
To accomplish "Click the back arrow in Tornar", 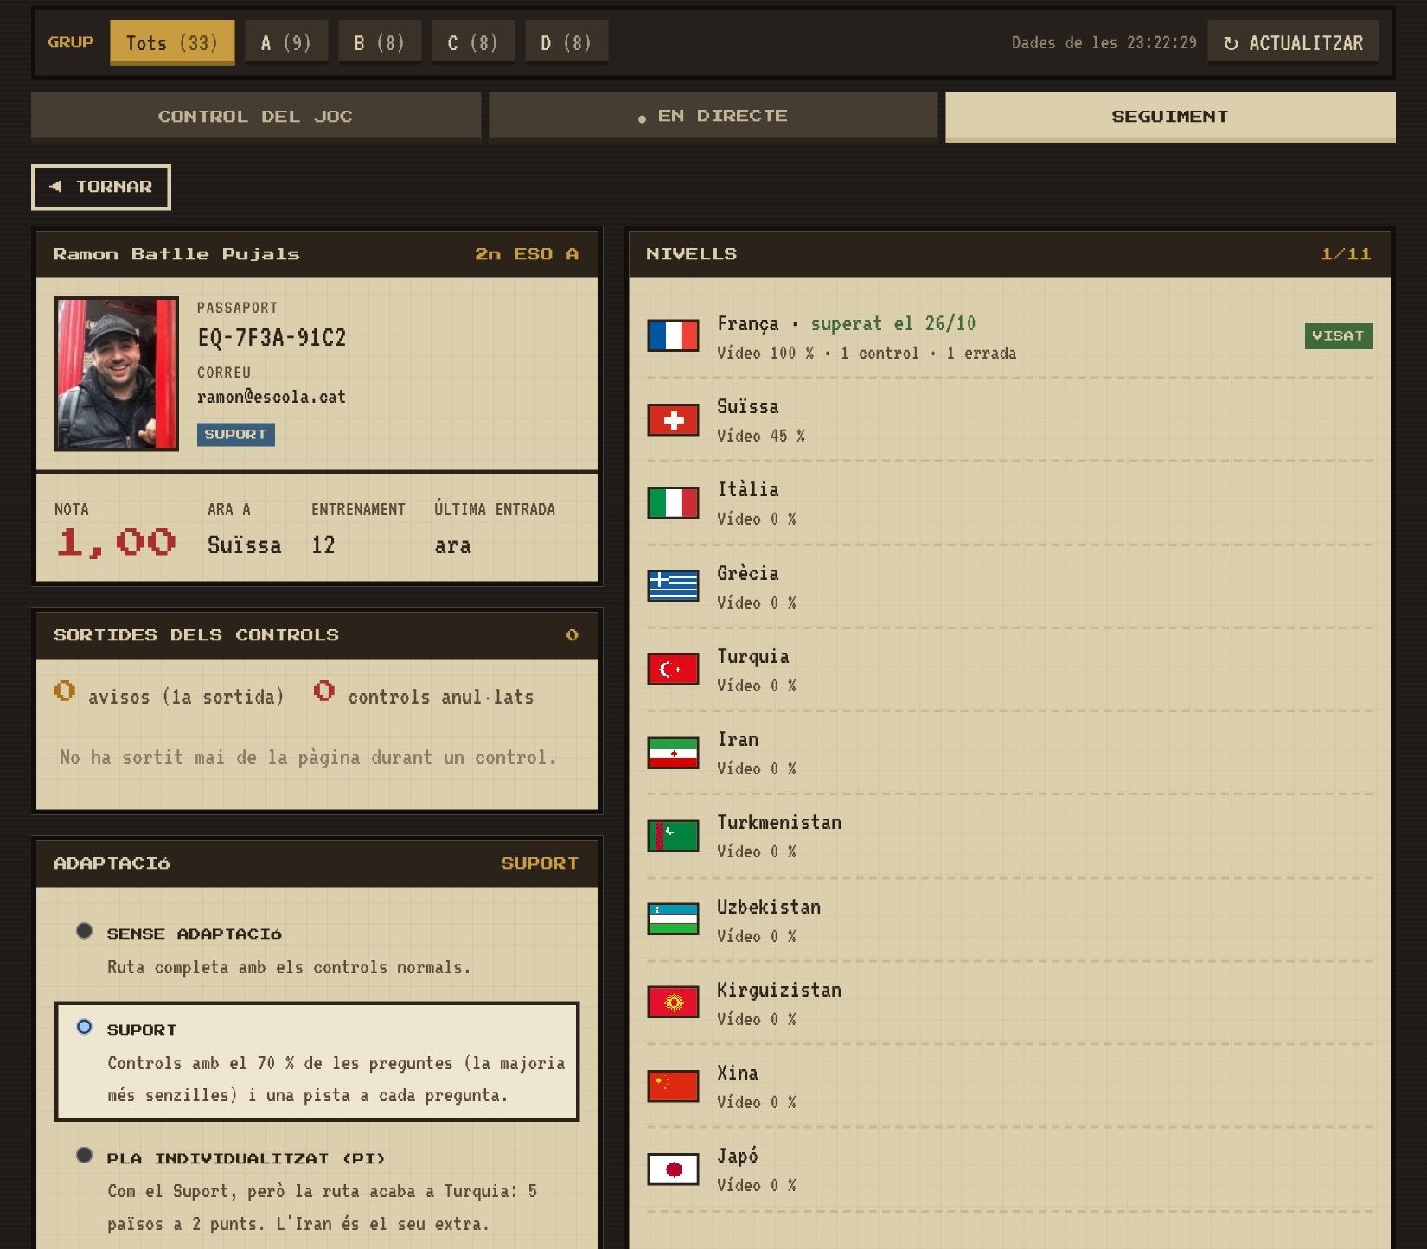I will [x=55, y=186].
